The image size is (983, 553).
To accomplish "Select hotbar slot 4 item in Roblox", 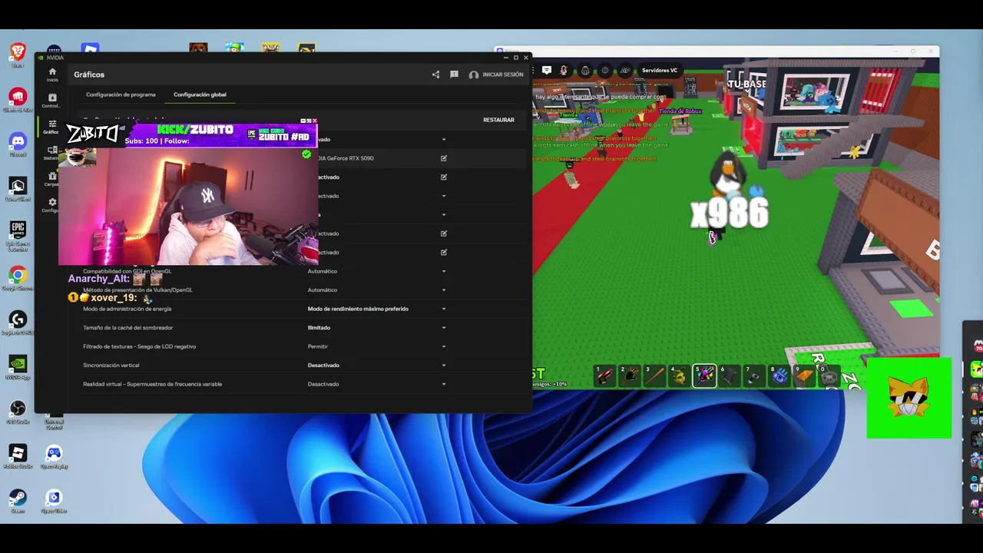I will tap(679, 376).
